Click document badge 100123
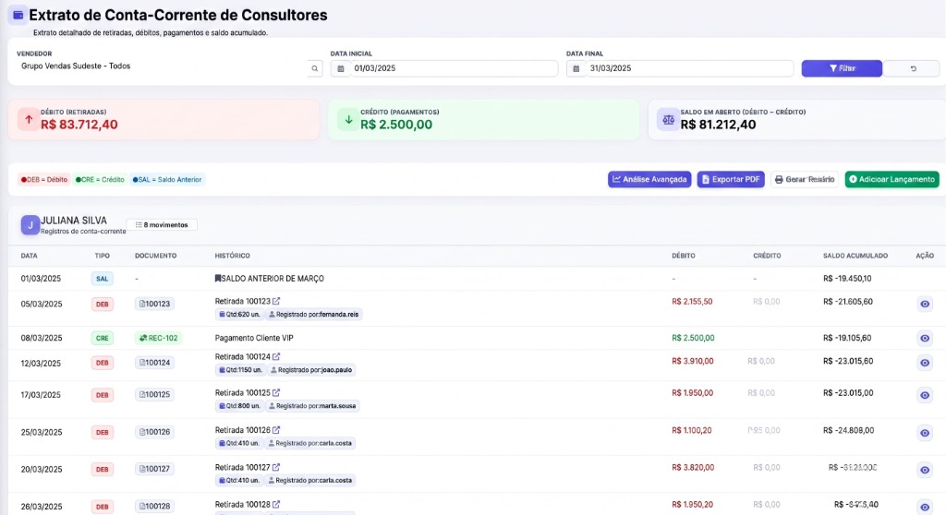 pyautogui.click(x=154, y=304)
